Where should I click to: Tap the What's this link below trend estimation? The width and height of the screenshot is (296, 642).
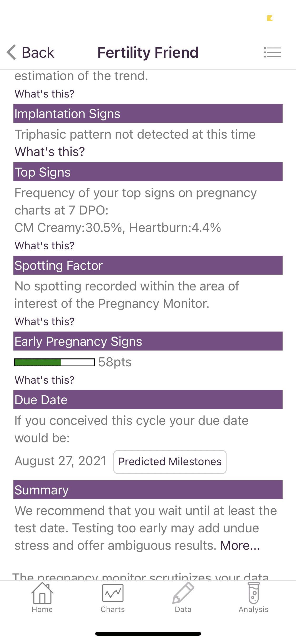point(44,94)
